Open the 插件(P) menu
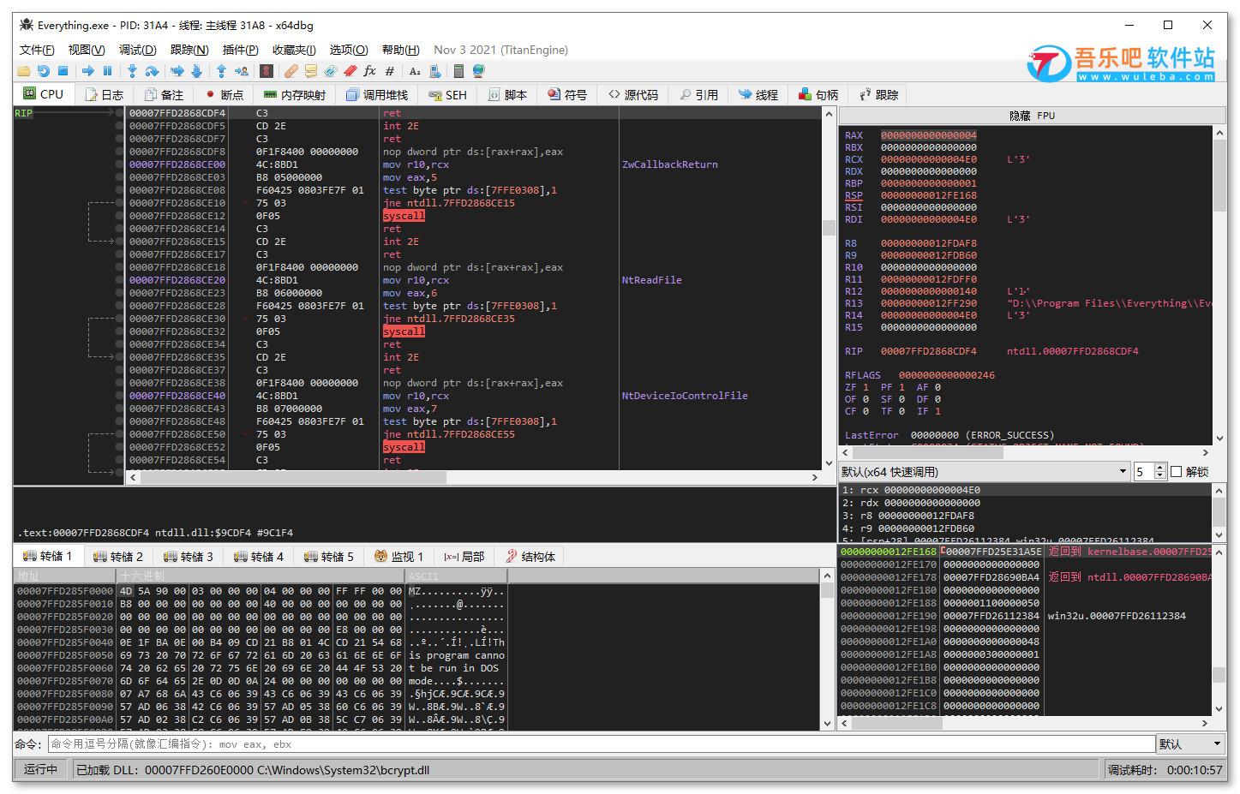The image size is (1240, 794). 240,50
